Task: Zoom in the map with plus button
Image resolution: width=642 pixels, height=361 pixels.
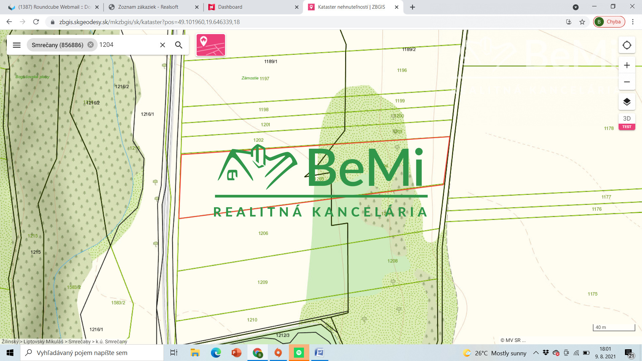Action: (627, 65)
